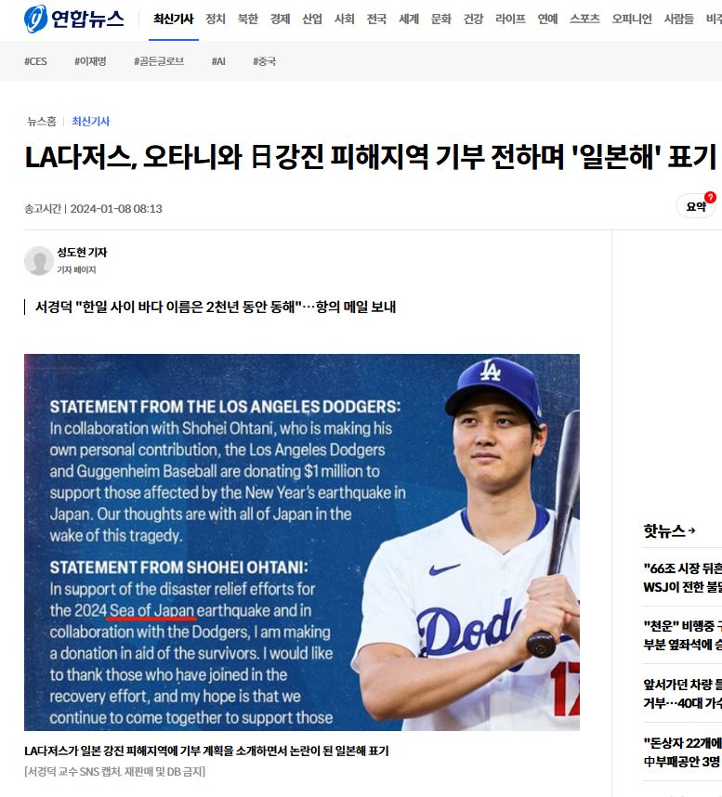Open hot news headline starting "66조 시장
This screenshot has height=797, width=722.
tap(682, 578)
